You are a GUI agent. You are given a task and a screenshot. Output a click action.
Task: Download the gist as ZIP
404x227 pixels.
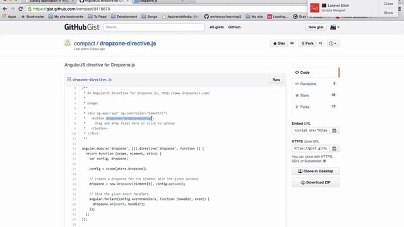316,182
